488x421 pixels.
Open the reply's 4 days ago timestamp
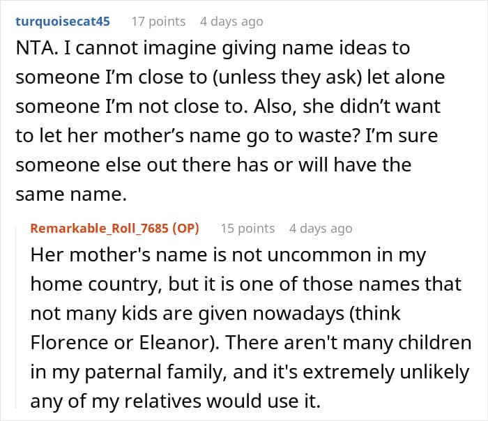pyautogui.click(x=321, y=229)
